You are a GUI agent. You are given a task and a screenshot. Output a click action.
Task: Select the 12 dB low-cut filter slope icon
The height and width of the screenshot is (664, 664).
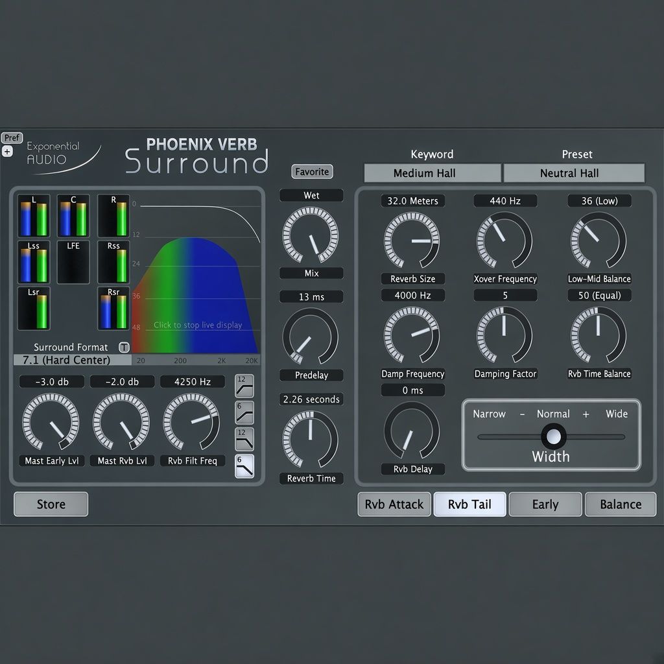[244, 386]
